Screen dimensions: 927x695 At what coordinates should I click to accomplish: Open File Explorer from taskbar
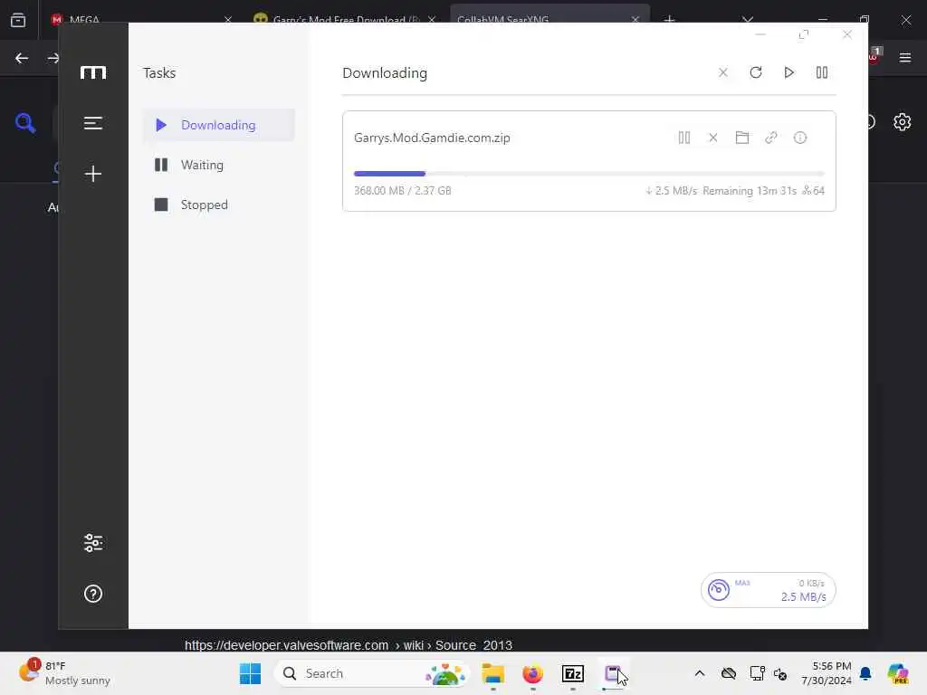click(x=492, y=673)
